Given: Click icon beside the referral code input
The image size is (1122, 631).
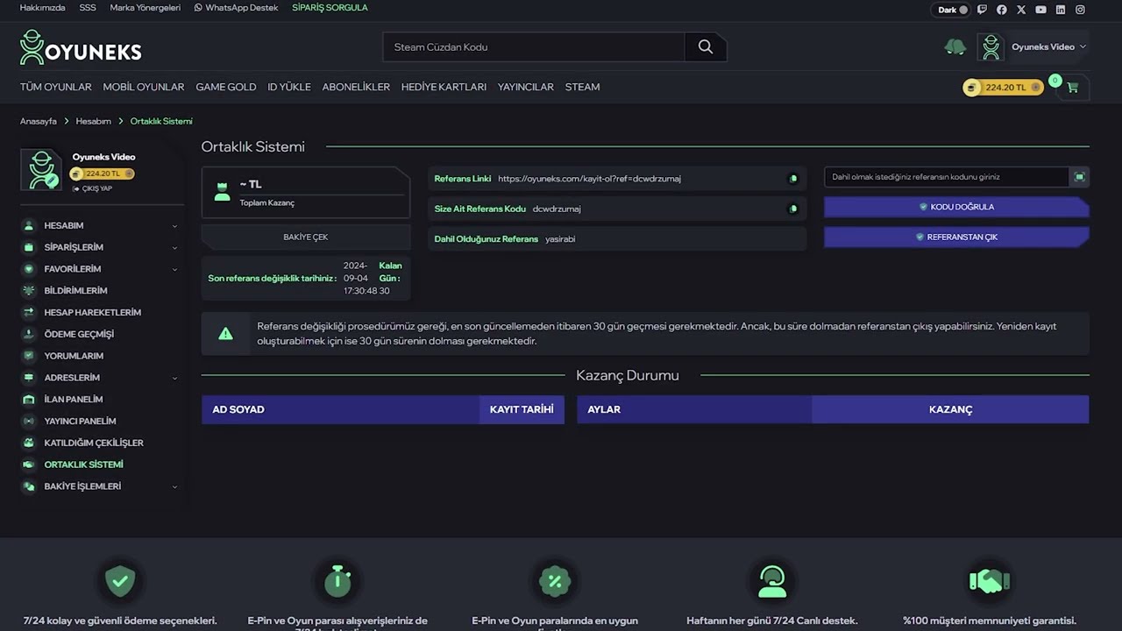Looking at the screenshot, I should [1079, 177].
